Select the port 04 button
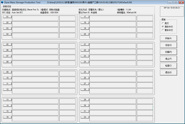The height and width of the screenshot is (124, 185). tap(7, 34)
